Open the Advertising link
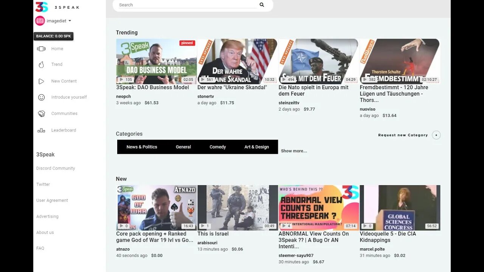The width and height of the screenshot is (484, 272). tap(47, 216)
